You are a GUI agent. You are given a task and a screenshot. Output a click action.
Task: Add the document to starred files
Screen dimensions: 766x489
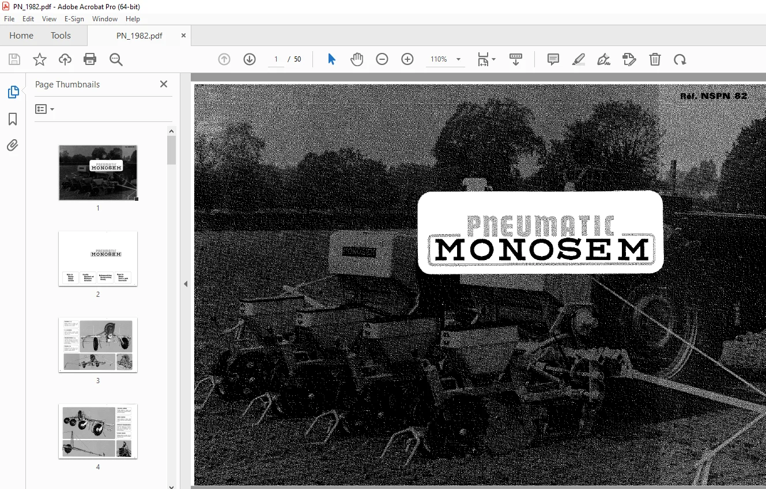40,59
